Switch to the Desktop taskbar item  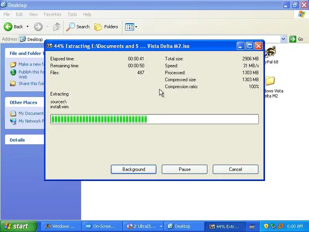click(x=184, y=226)
